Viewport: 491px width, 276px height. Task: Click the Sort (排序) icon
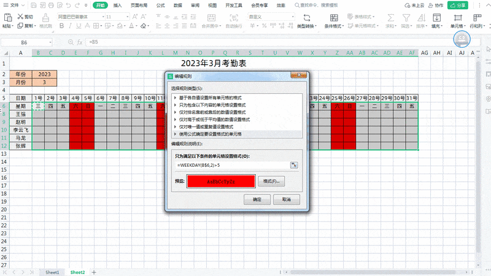tap(422, 18)
